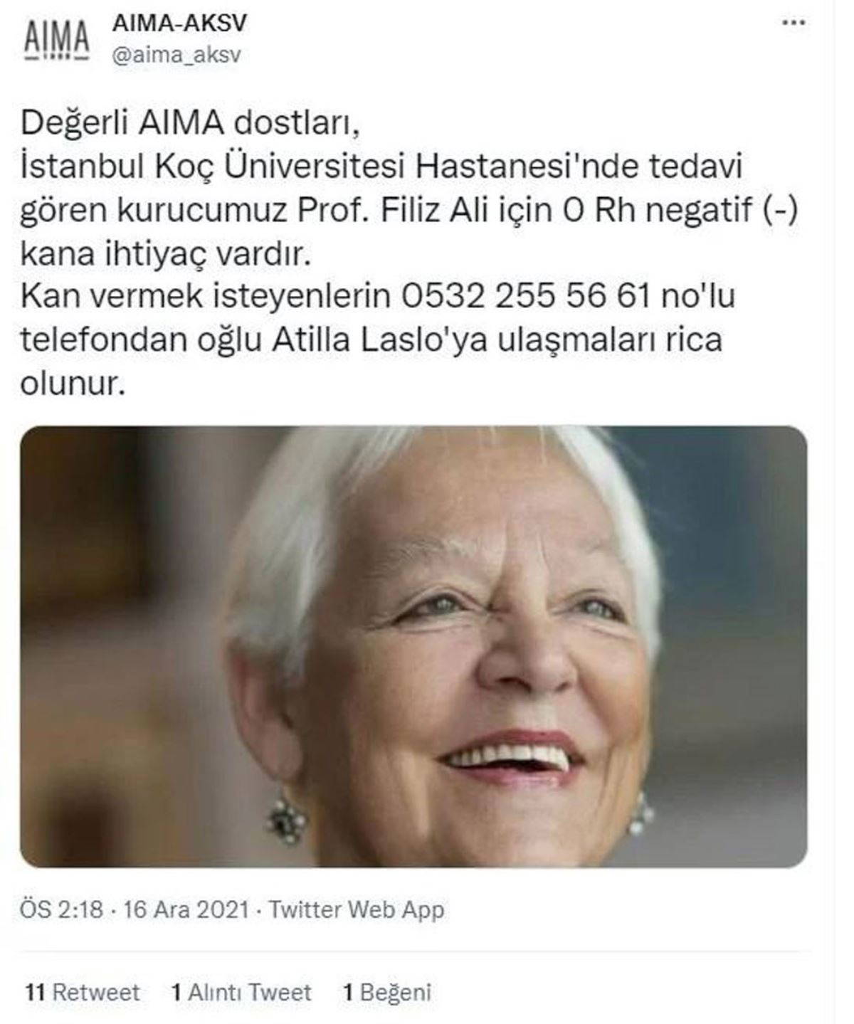Screen dimensions: 854x1024
Task: Open the smiling woman photo attachment
Action: (x=413, y=646)
